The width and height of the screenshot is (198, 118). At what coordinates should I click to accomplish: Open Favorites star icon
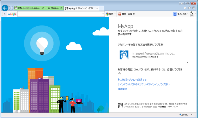coord(189,8)
